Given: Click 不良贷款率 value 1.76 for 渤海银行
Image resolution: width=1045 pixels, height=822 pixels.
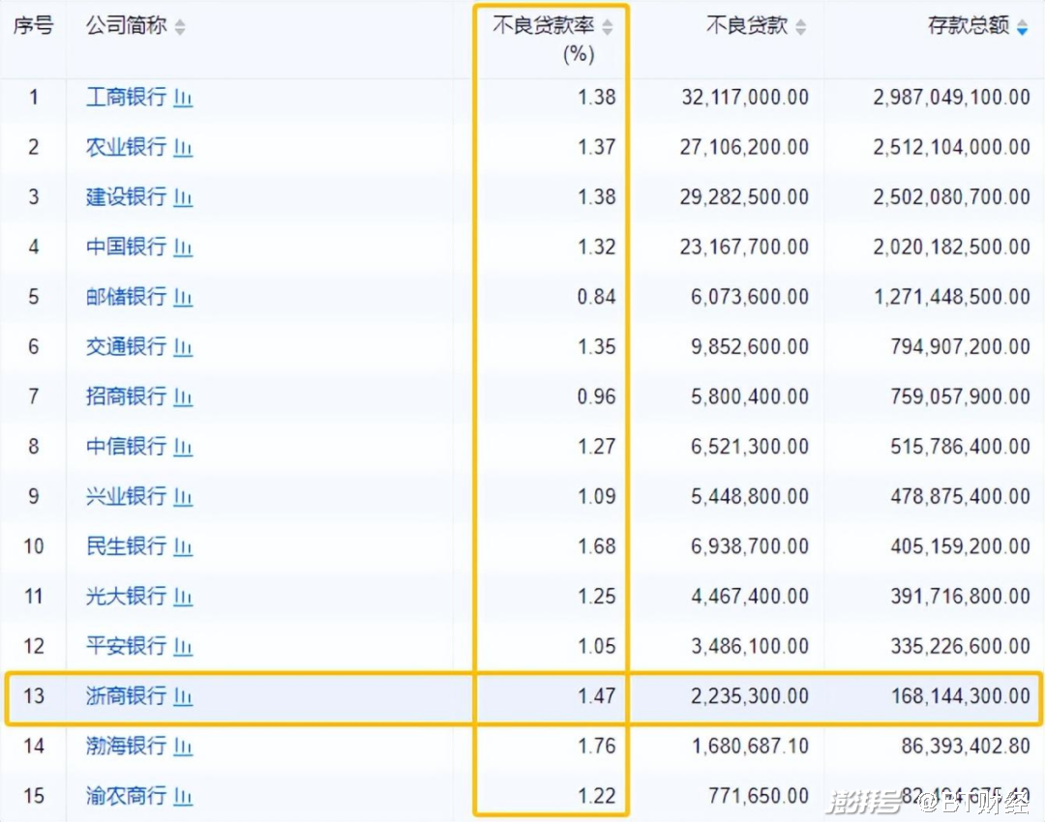Looking at the screenshot, I should pos(596,746).
